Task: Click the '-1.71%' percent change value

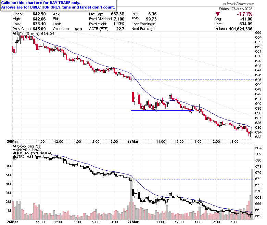Action: (x=244, y=14)
